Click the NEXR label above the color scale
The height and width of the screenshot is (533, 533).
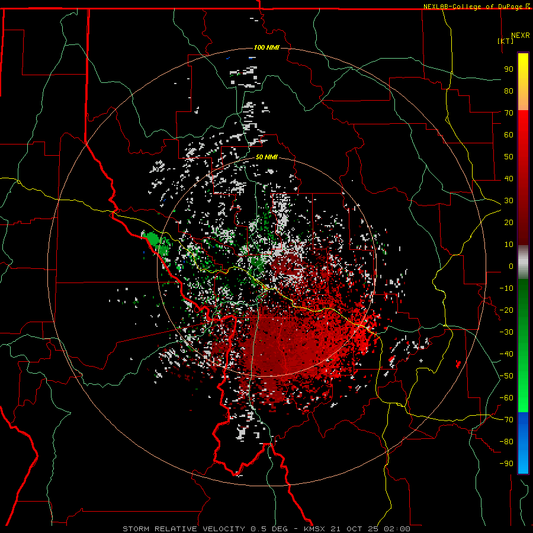click(520, 35)
